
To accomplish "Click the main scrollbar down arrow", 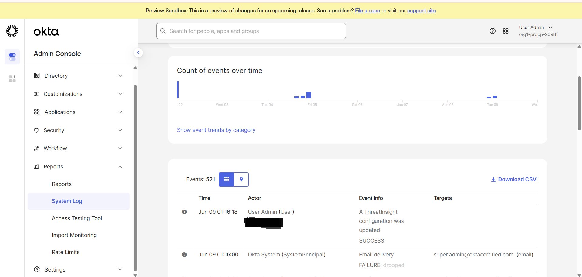I will click(x=579, y=275).
